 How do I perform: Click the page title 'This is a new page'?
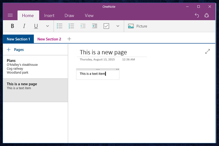click(x=103, y=52)
